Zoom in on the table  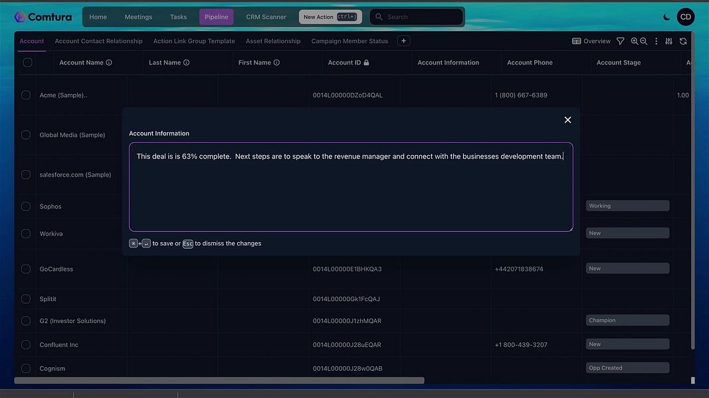[x=635, y=41]
